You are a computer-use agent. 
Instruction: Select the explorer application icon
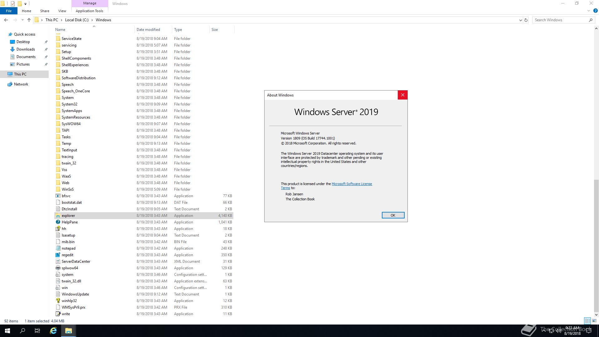point(58,216)
